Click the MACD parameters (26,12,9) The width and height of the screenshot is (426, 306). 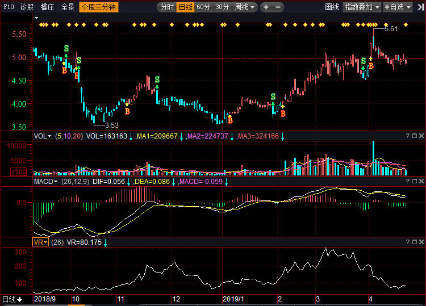(75, 181)
